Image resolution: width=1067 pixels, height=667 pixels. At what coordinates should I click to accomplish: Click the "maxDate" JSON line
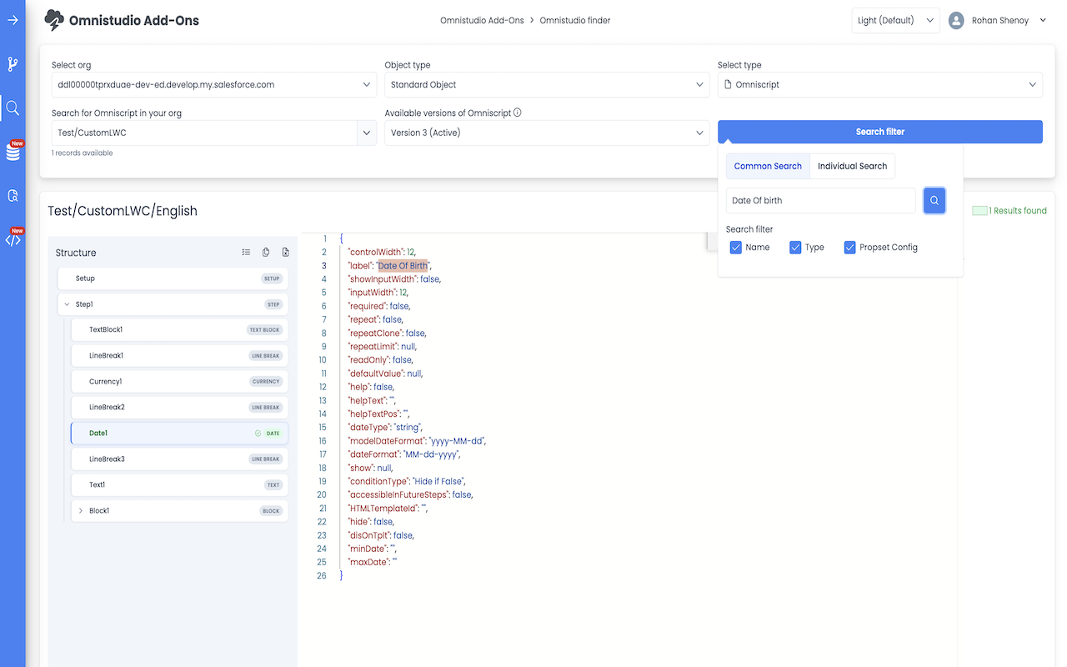[x=373, y=562]
